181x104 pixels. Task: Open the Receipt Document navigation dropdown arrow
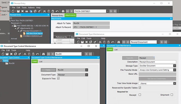pyautogui.click(x=158, y=42)
